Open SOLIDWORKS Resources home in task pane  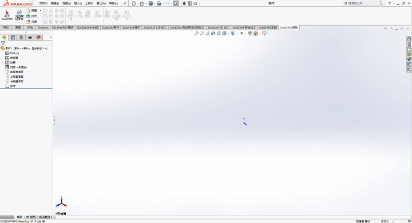pos(409,39)
